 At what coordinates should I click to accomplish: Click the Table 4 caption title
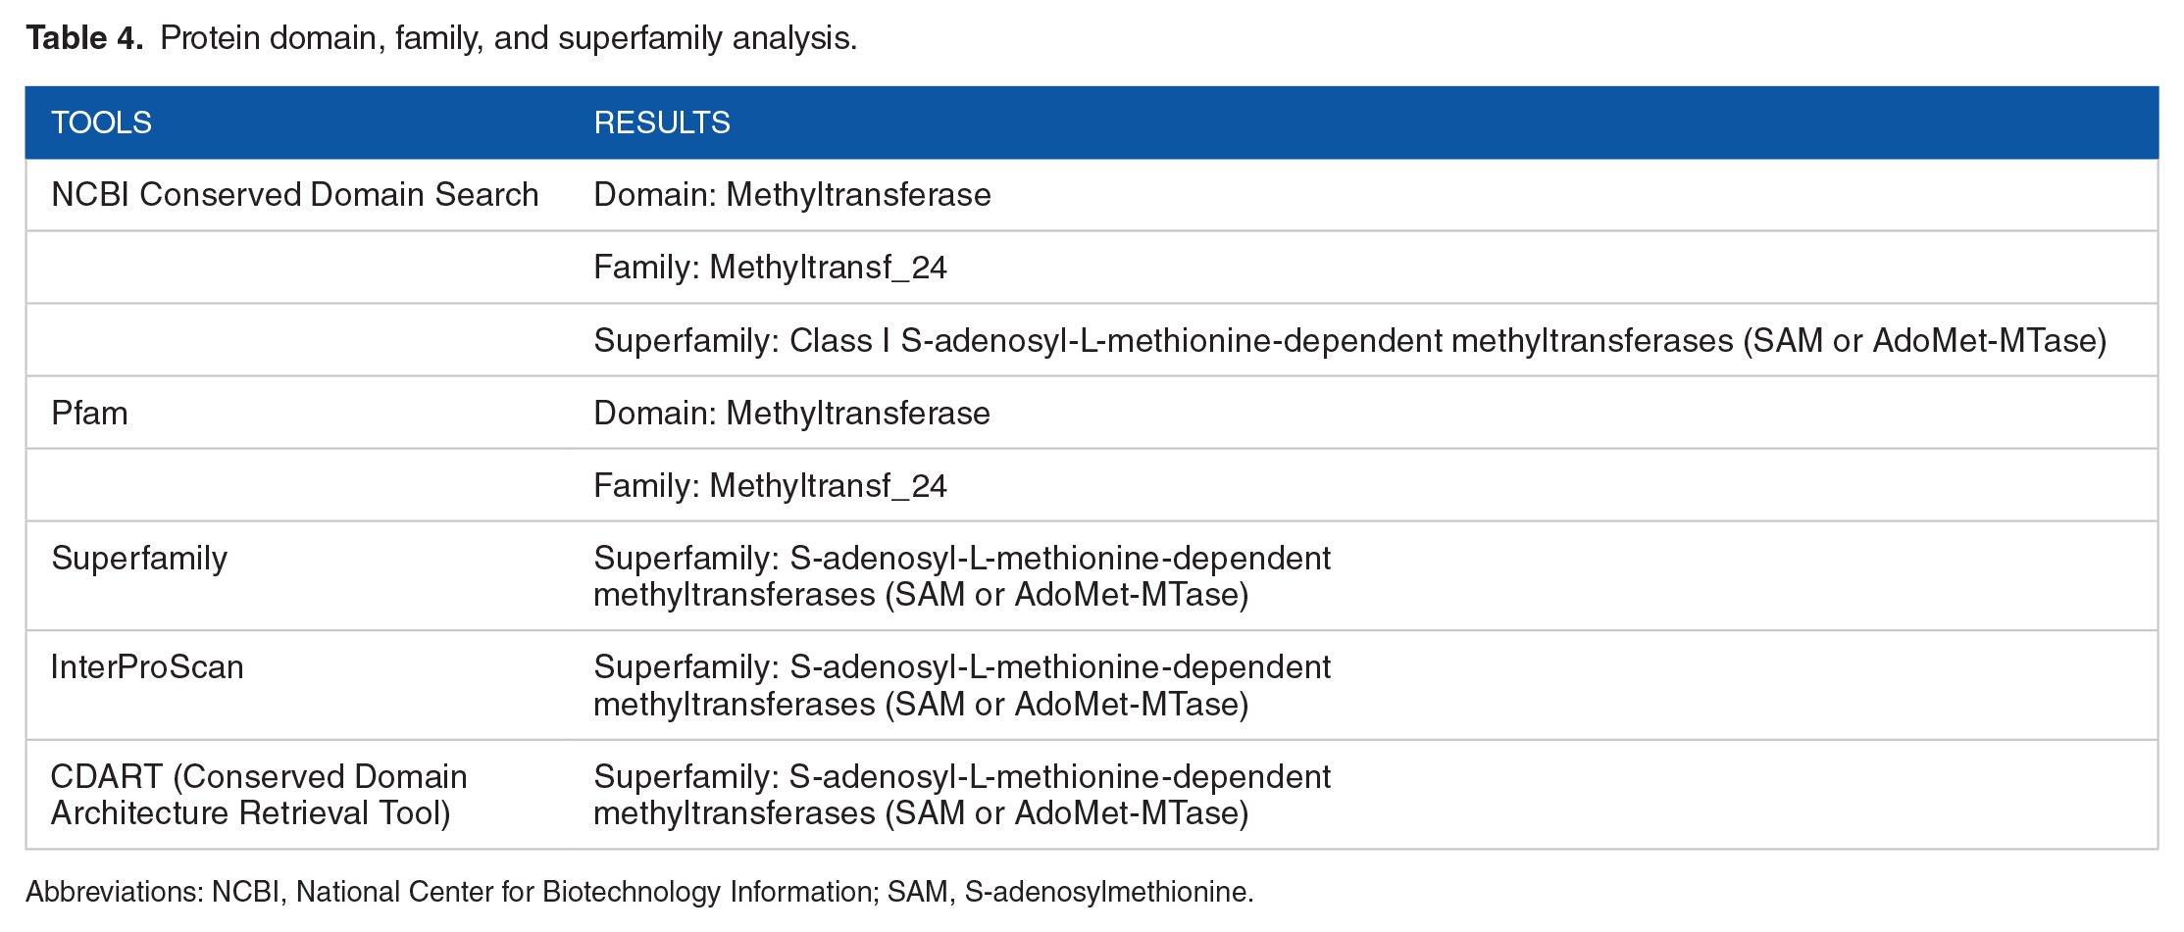coord(441,38)
